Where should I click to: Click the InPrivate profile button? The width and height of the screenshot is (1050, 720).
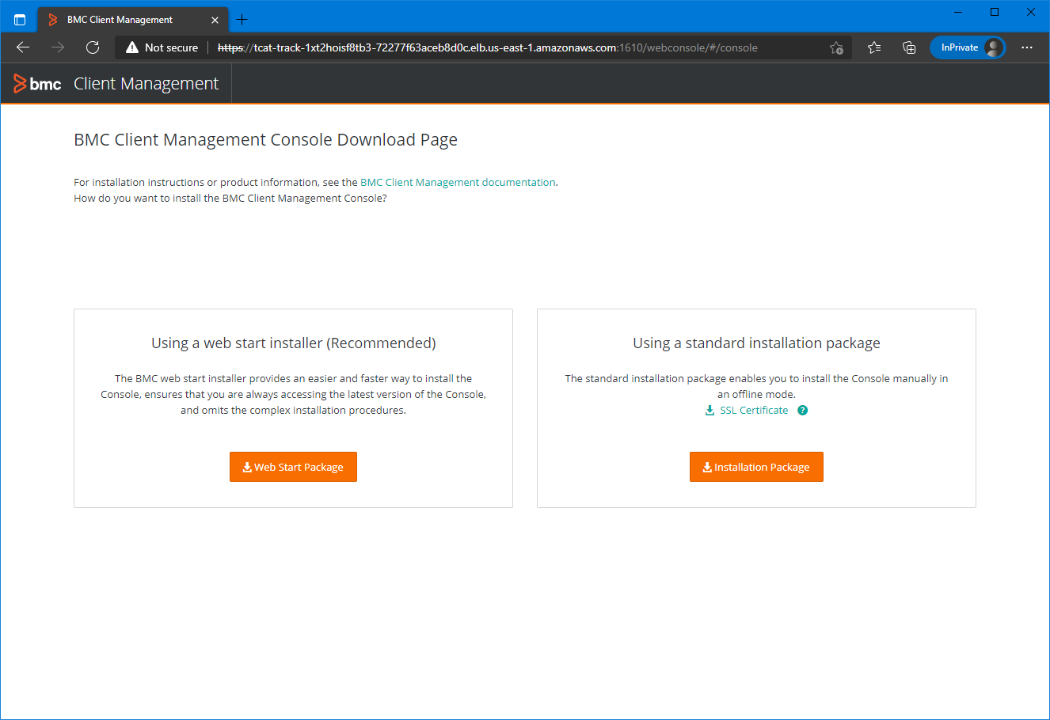click(968, 47)
